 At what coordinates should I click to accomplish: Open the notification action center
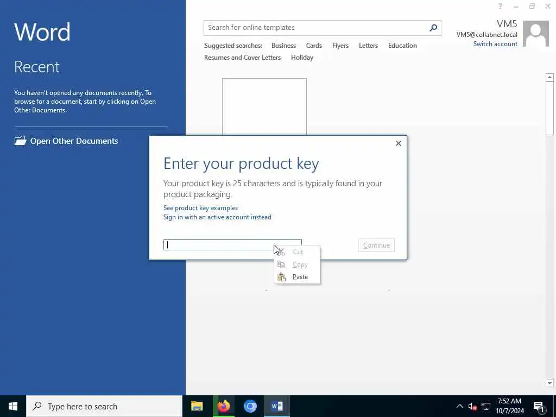[539, 407]
